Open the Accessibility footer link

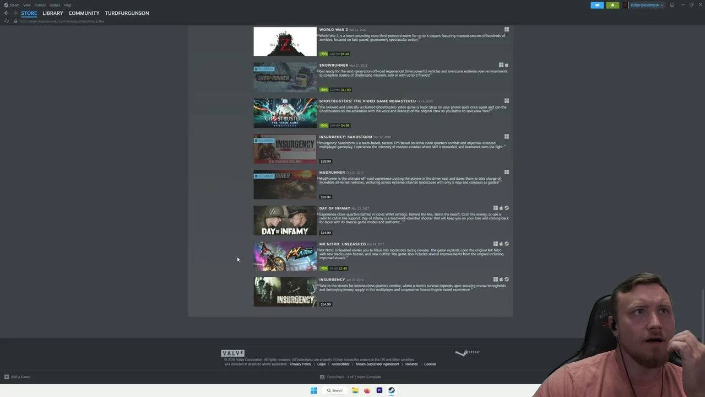tap(340, 364)
